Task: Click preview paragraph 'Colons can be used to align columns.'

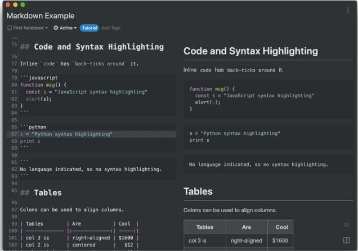Action: pos(230,210)
